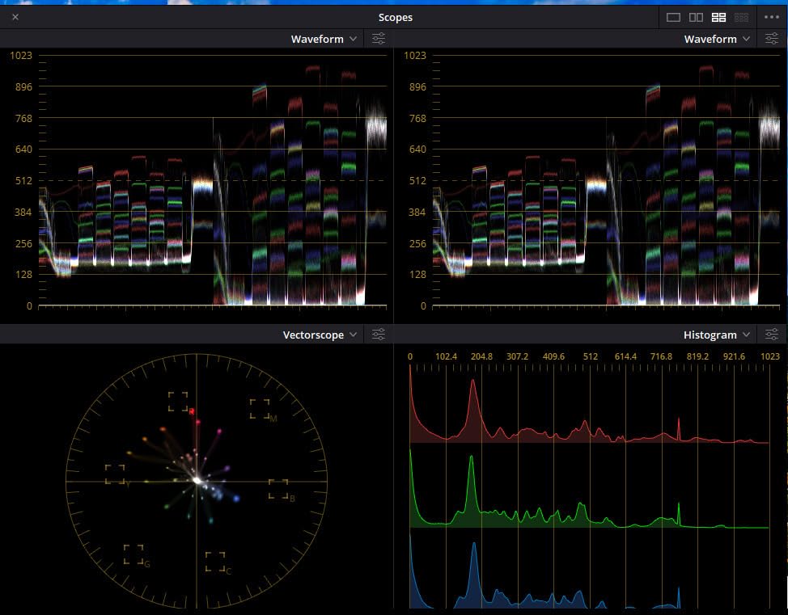Click the Scopes window title
This screenshot has height=615, width=788.
(x=395, y=17)
